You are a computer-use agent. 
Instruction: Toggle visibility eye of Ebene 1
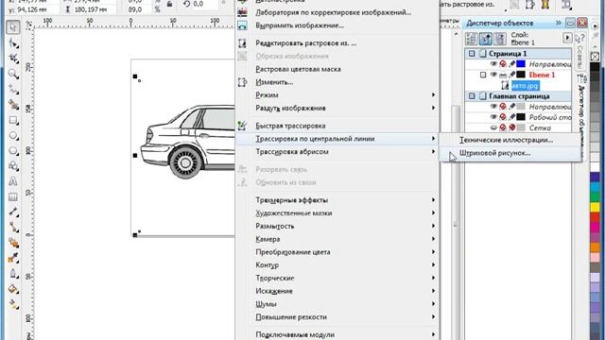pyautogui.click(x=493, y=75)
